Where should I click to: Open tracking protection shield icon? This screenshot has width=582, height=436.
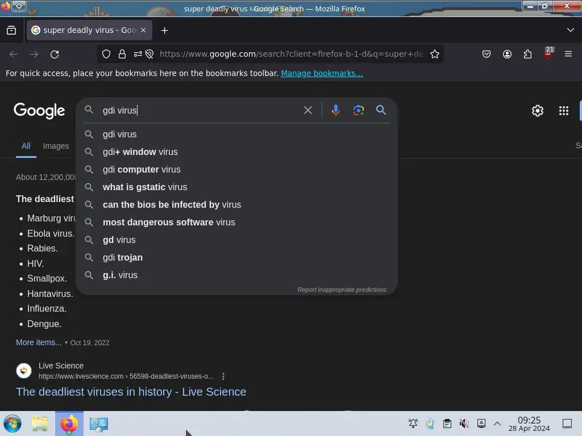(x=106, y=54)
